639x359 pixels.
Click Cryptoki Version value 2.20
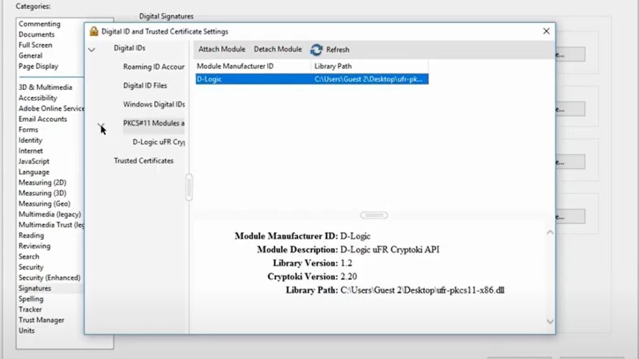pyautogui.click(x=348, y=277)
